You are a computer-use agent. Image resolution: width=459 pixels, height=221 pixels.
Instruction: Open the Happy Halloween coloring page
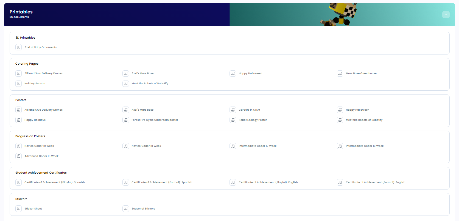click(250, 73)
